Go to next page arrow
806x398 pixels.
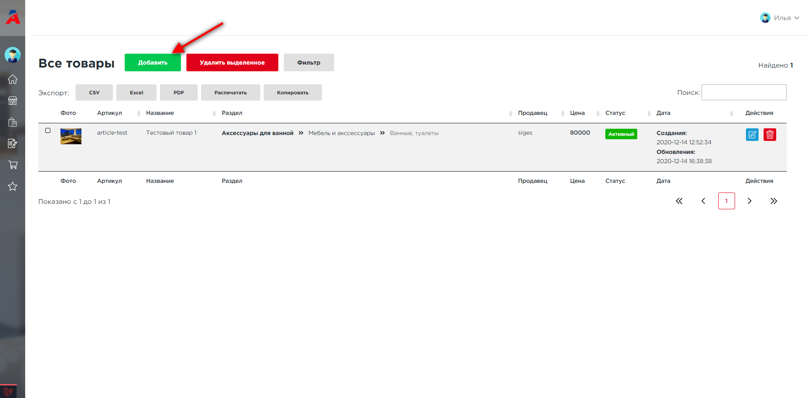(750, 201)
